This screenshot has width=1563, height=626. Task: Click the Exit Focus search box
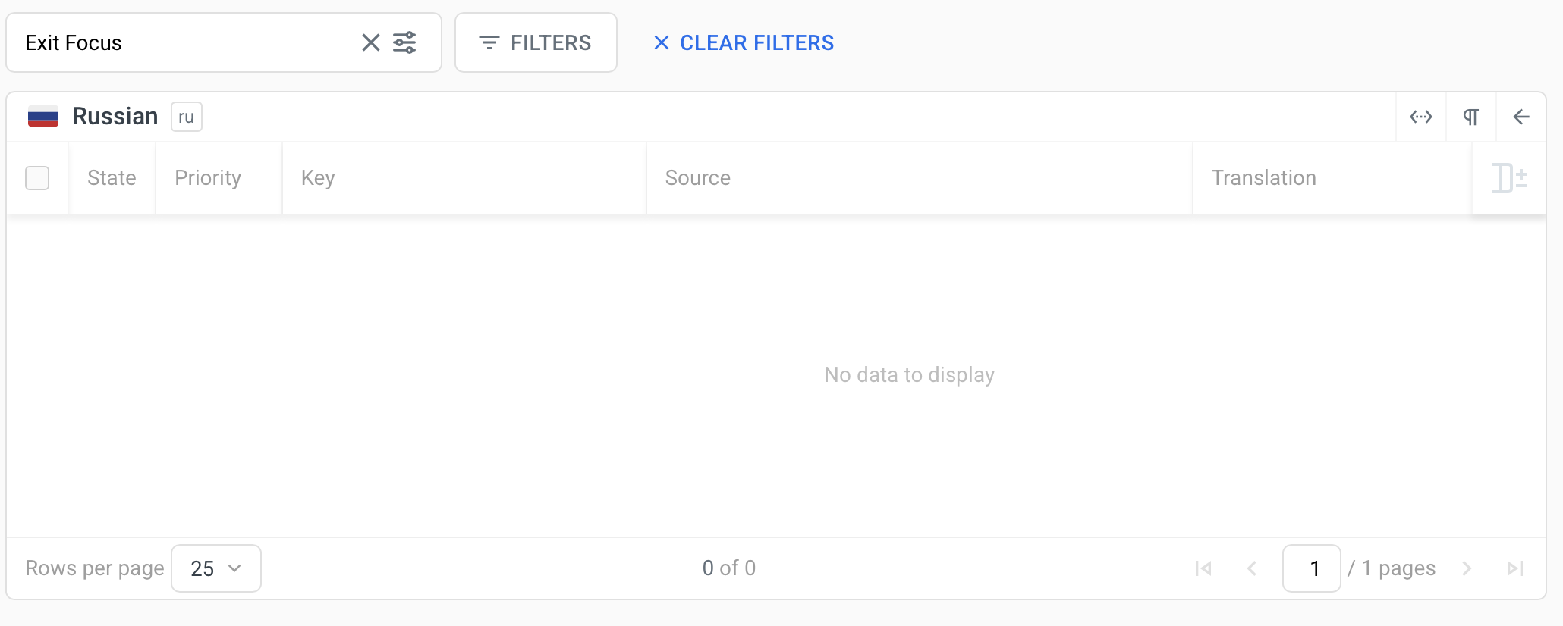point(182,42)
